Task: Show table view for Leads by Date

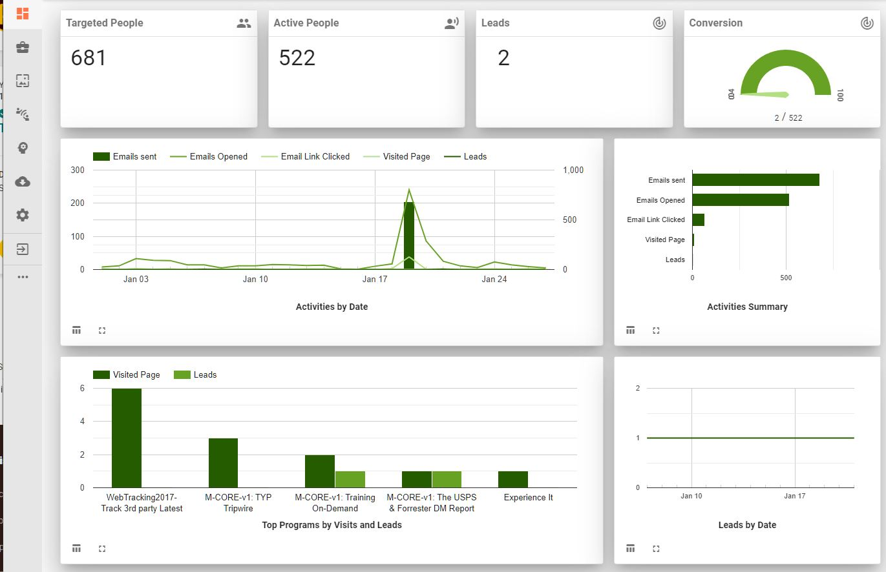Action: click(x=631, y=549)
